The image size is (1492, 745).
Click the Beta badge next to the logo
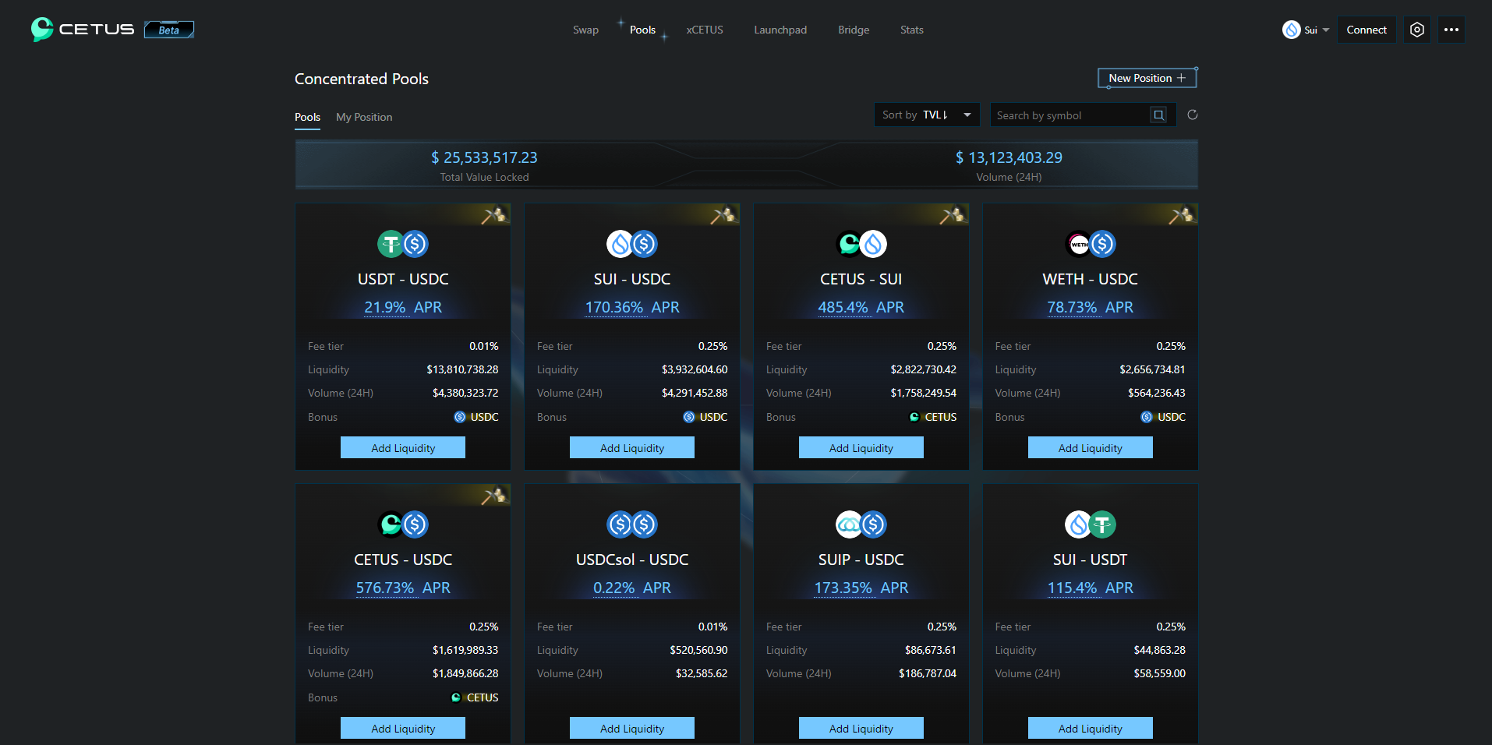(169, 30)
